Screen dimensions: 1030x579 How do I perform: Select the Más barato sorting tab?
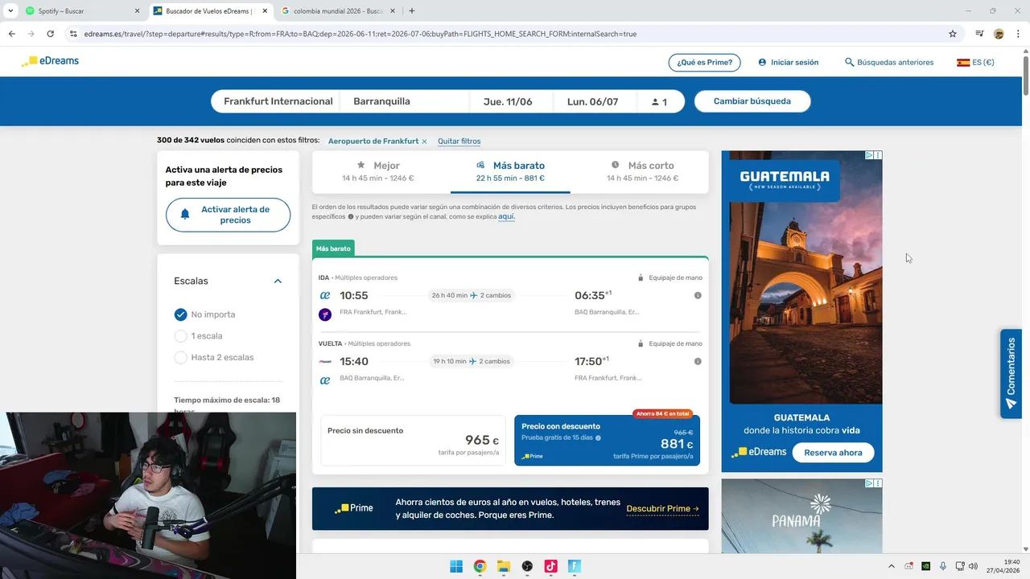[510, 171]
